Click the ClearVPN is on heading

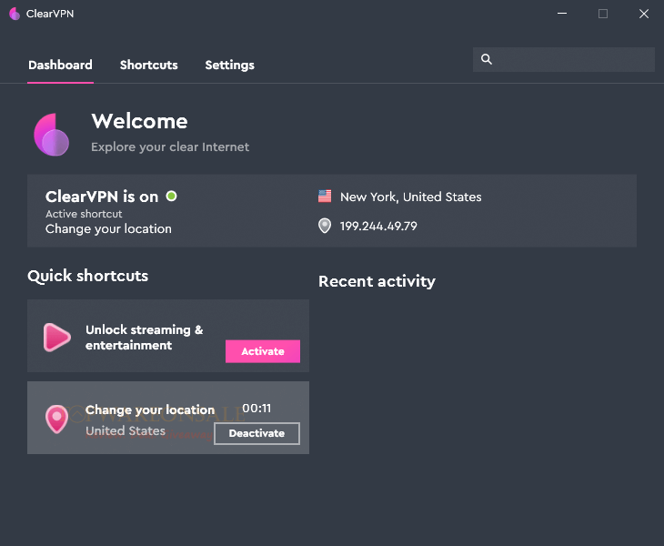(102, 197)
